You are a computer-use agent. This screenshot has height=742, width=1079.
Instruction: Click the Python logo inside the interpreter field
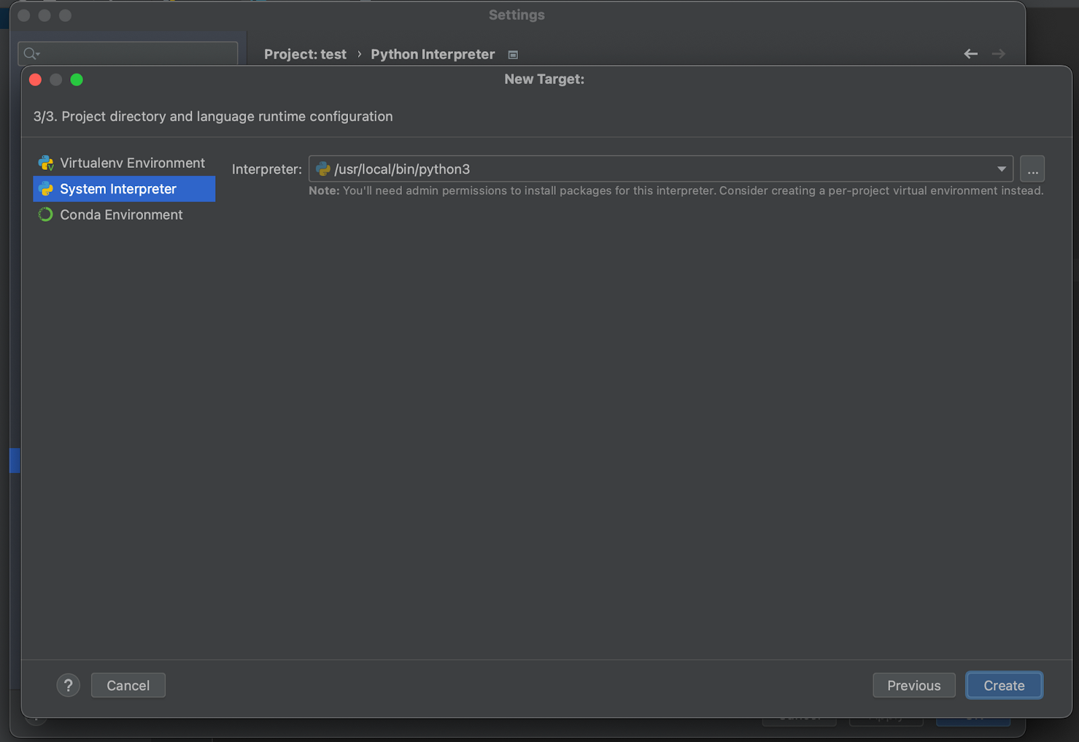click(323, 169)
